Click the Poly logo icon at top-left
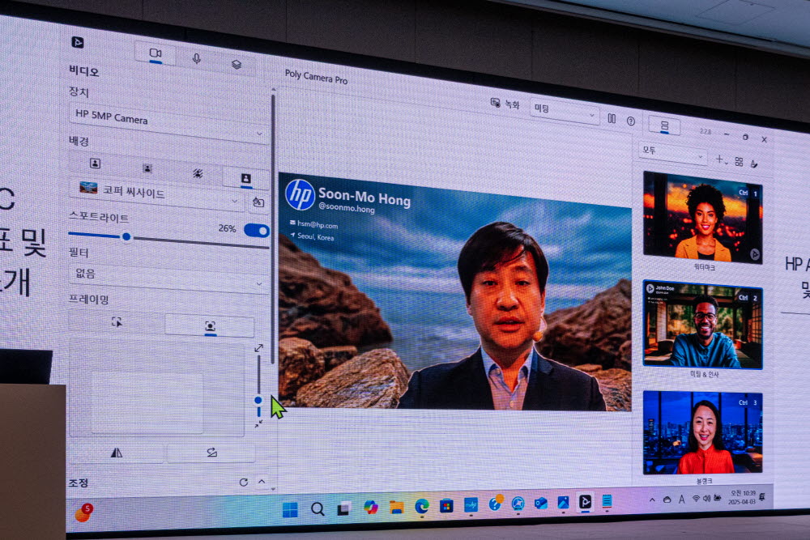Viewport: 810px width, 540px height. (78, 42)
